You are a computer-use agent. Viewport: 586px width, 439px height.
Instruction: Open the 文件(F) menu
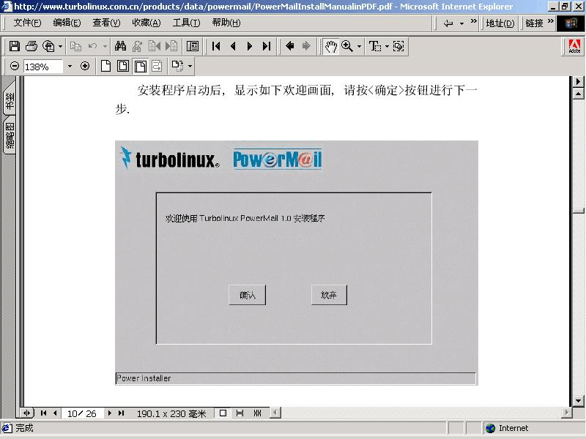coord(27,23)
